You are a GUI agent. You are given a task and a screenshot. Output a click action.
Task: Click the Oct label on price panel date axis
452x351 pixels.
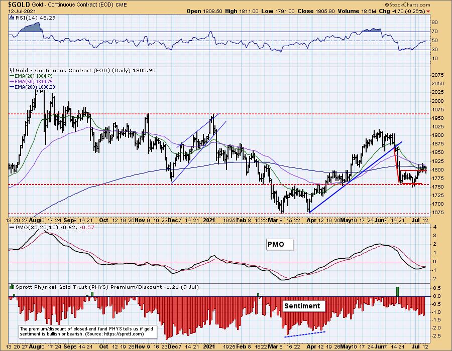[103, 220]
